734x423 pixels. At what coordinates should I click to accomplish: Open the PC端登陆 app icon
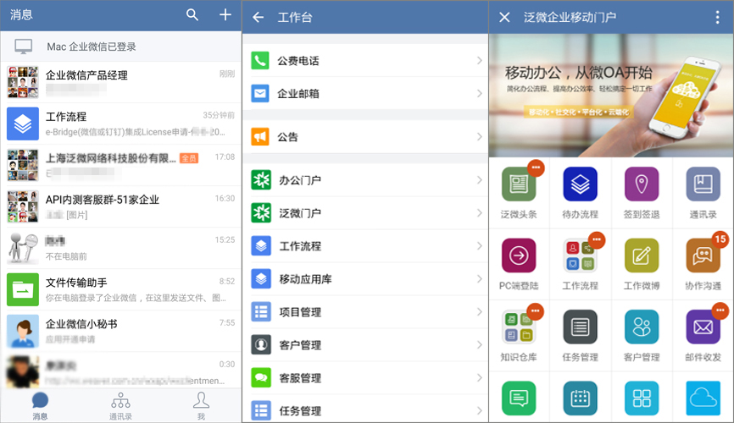click(519, 255)
